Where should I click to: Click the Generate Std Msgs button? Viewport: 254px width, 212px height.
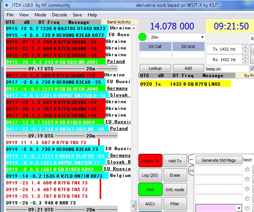coord(219,160)
